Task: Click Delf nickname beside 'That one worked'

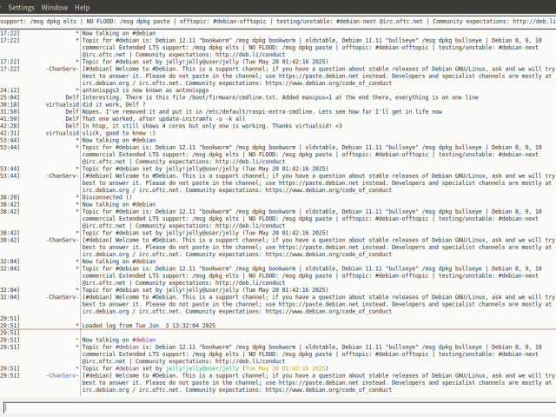Action: (72, 118)
